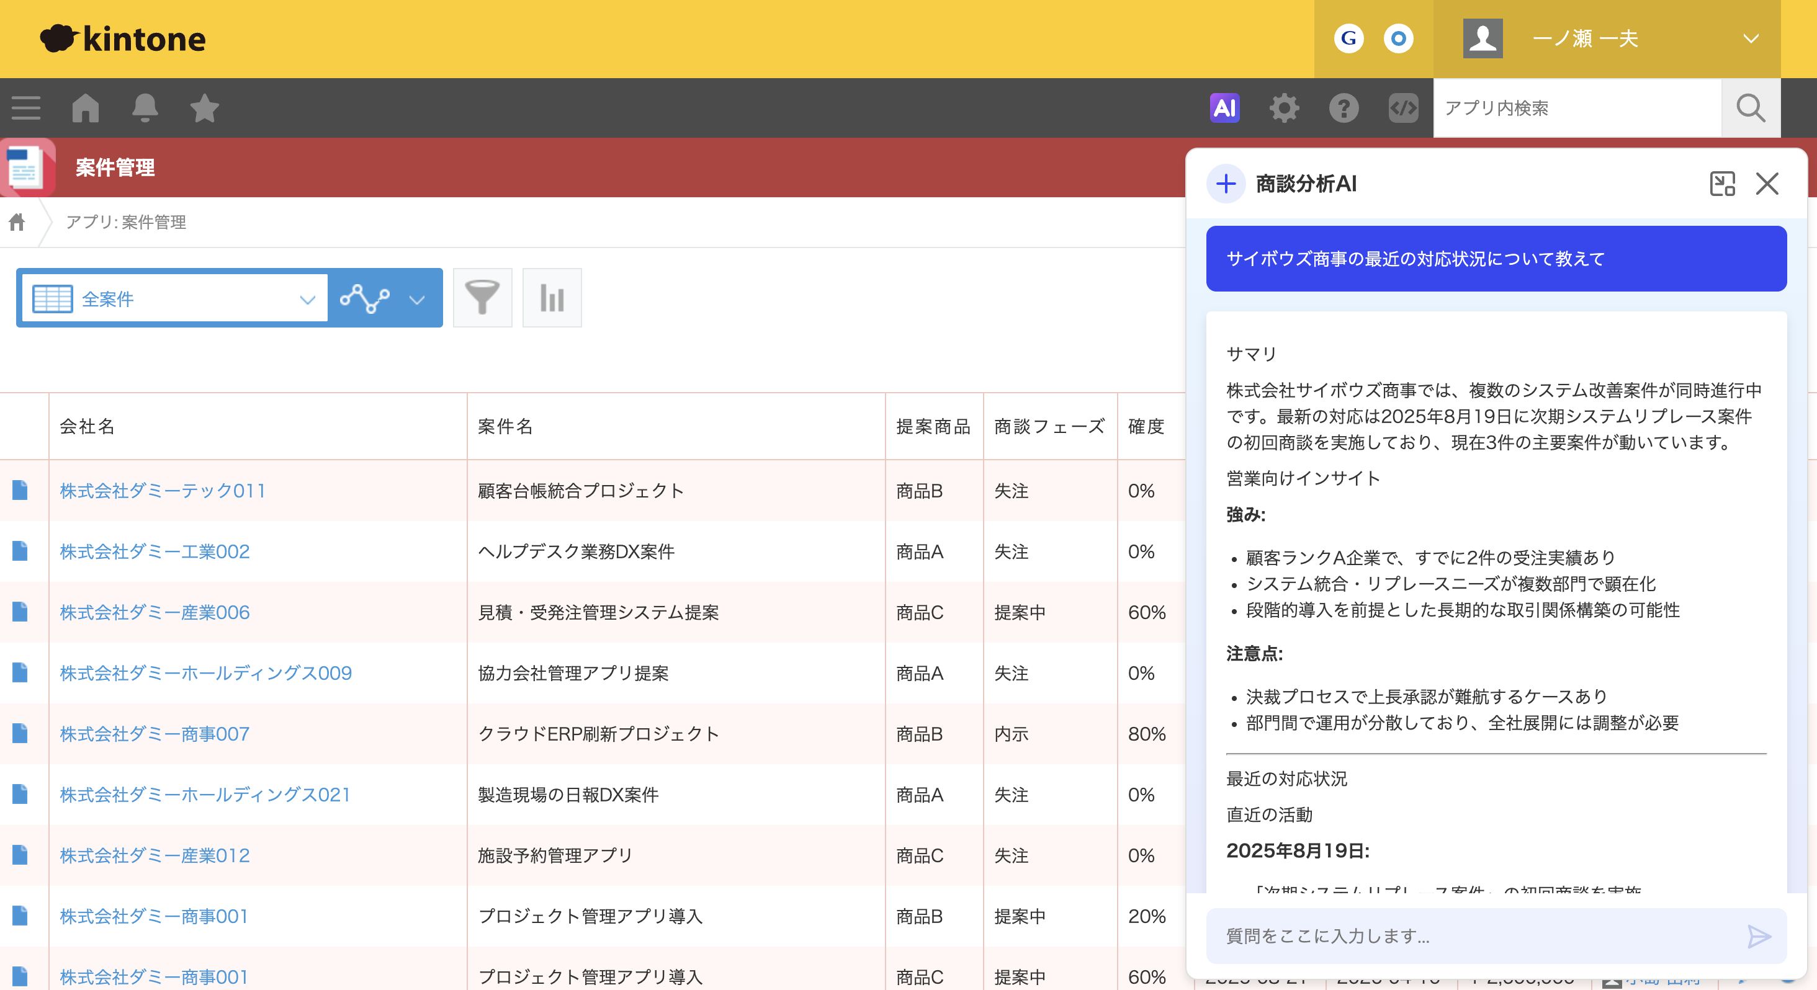The height and width of the screenshot is (990, 1817).
Task: Open 株式会社ダミー産業006 link
Action: click(x=155, y=612)
